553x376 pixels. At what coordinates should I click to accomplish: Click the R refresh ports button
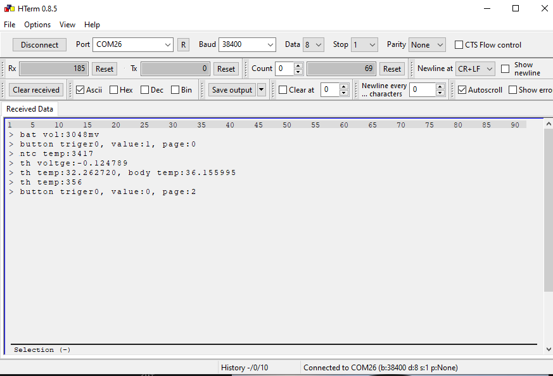click(183, 45)
